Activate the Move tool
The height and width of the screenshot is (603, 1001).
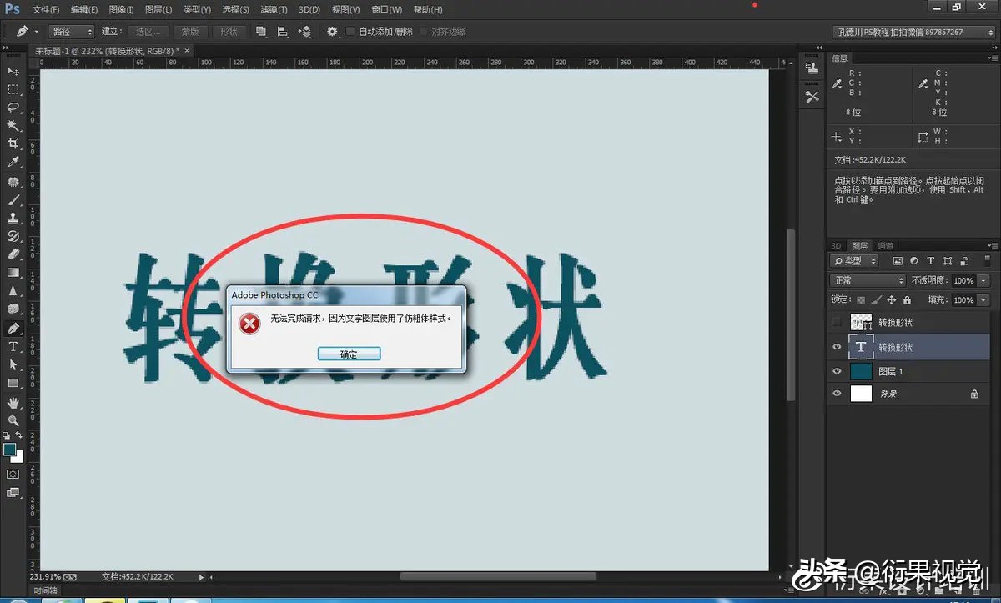tap(13, 72)
